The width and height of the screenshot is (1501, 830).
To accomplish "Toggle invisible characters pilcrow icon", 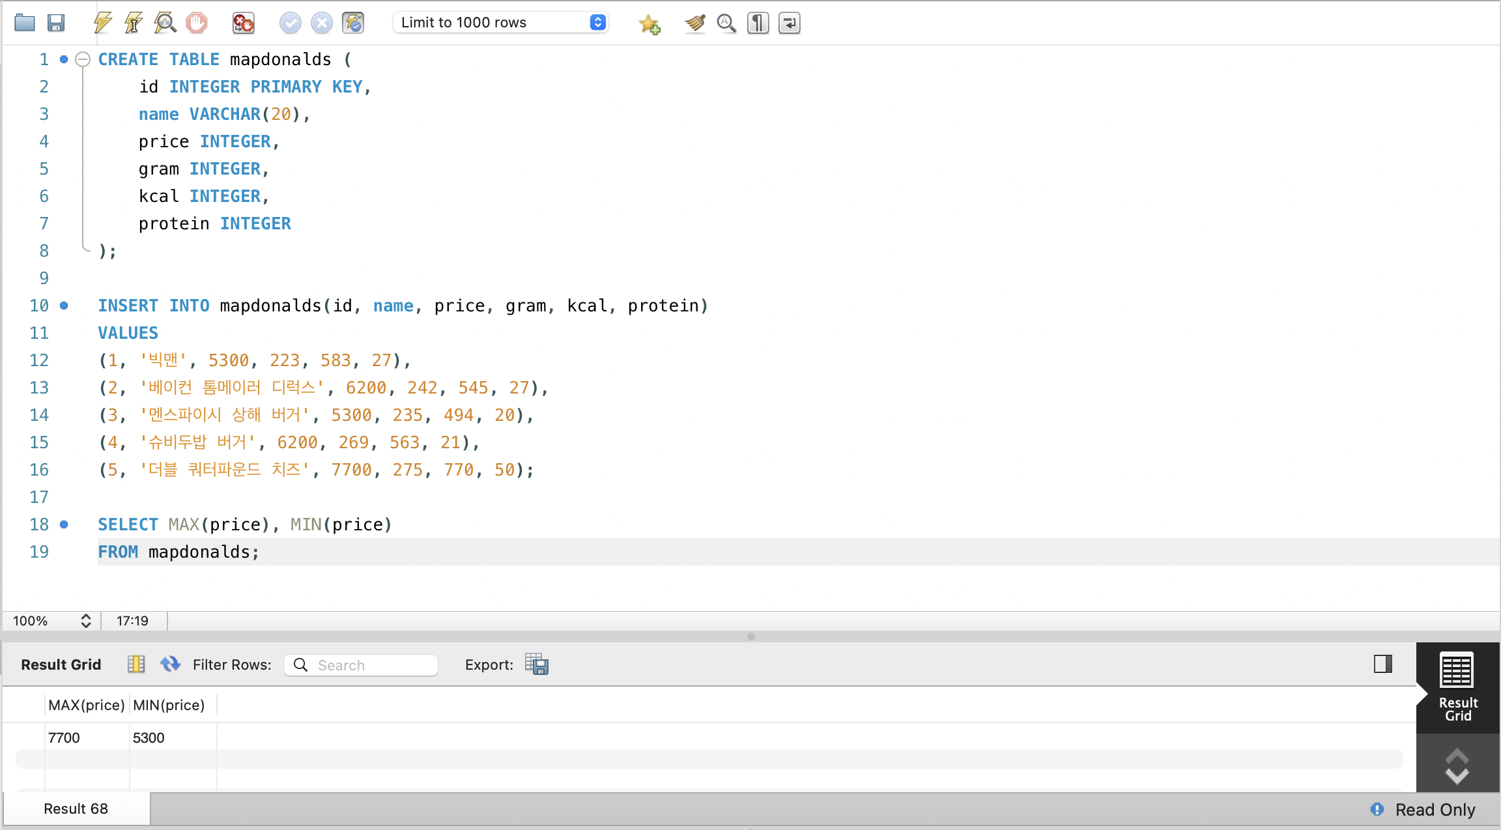I will (x=758, y=23).
